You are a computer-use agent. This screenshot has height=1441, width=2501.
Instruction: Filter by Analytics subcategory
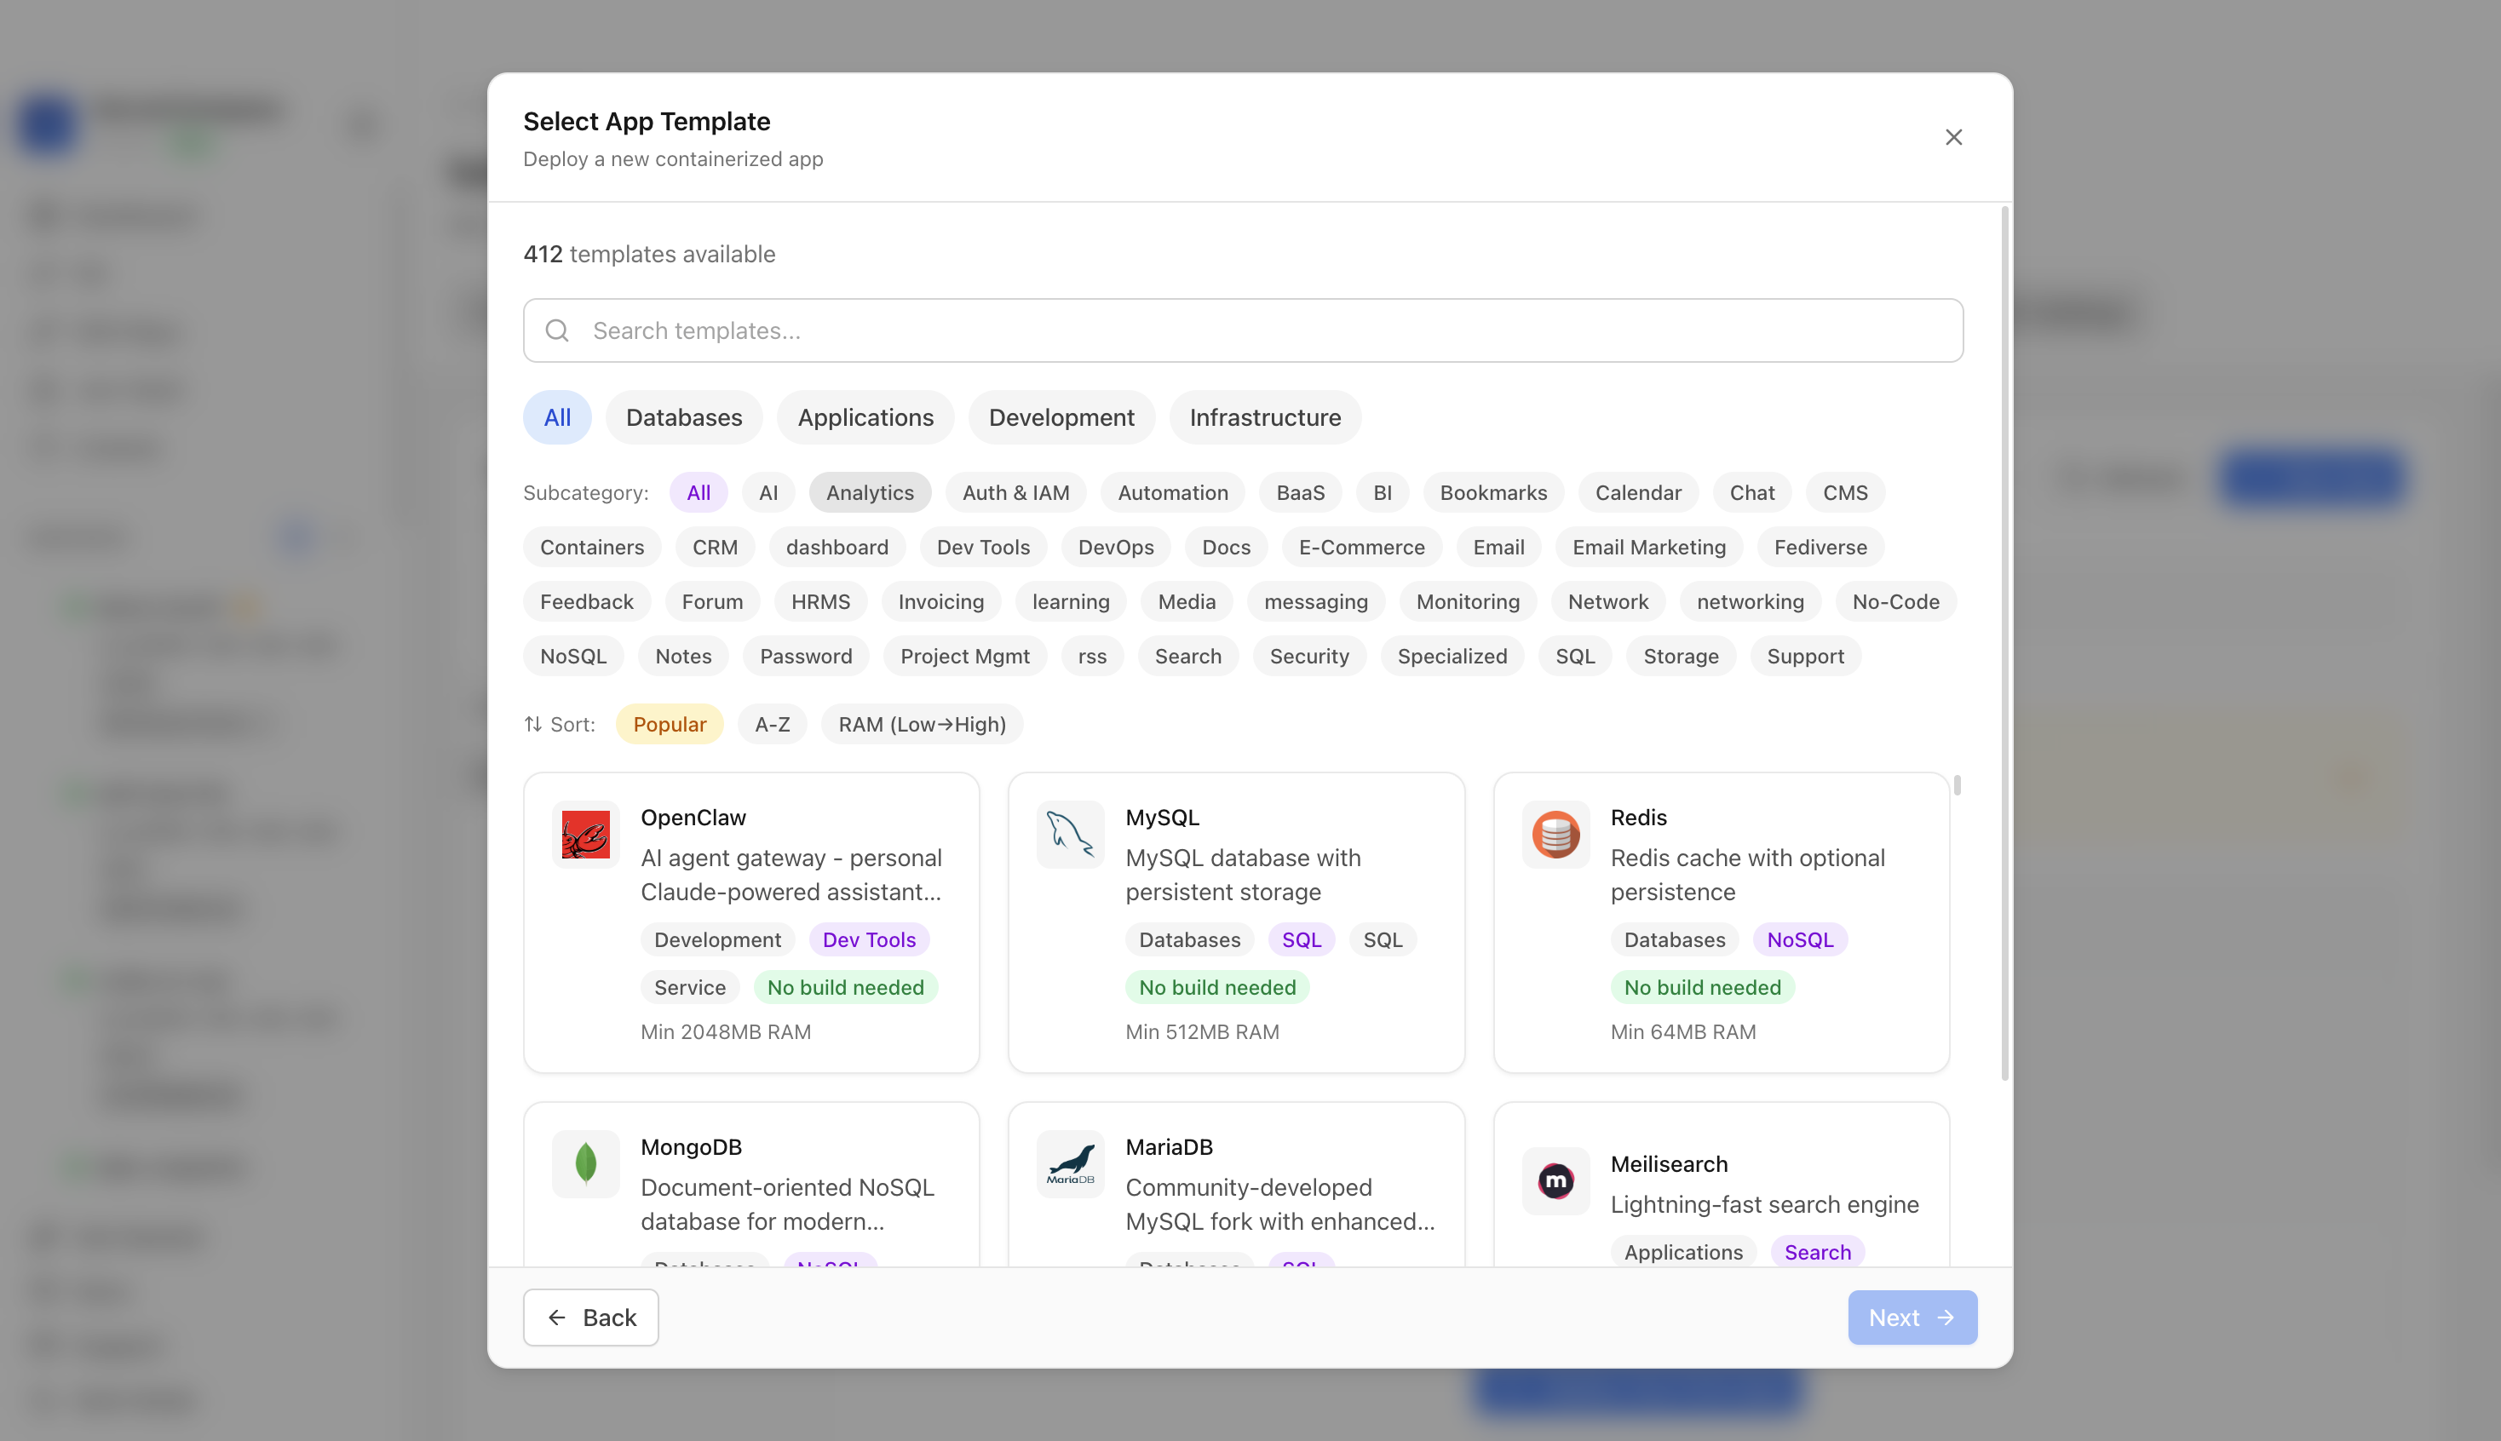(x=870, y=493)
